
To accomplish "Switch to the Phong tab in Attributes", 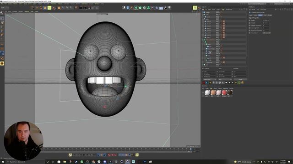I will point(270,15).
